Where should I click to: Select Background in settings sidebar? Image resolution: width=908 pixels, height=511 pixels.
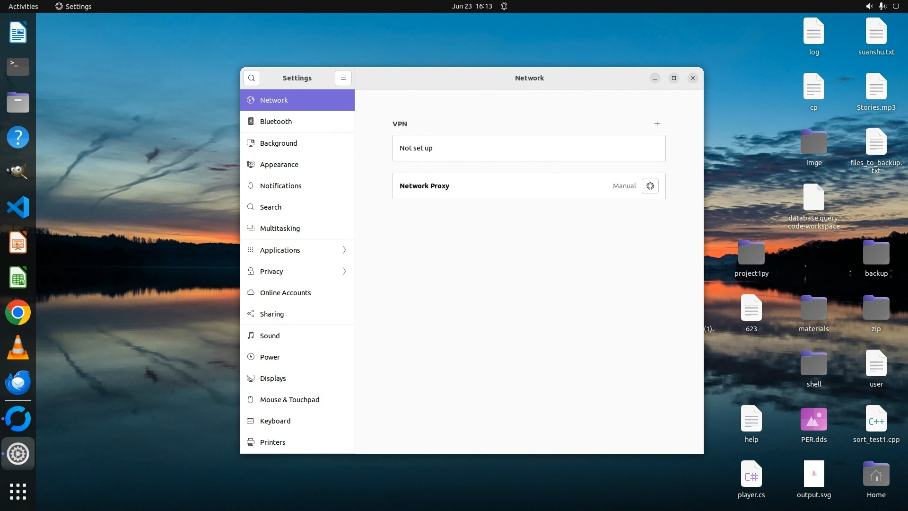279,143
